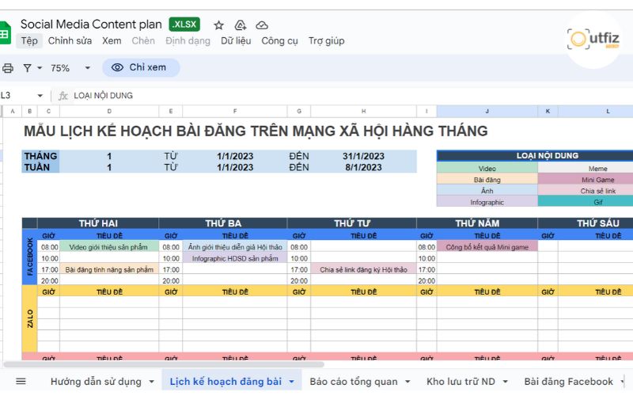Click the purple Infographic legend cell
Viewport: 633px width, 396px height.
(487, 202)
